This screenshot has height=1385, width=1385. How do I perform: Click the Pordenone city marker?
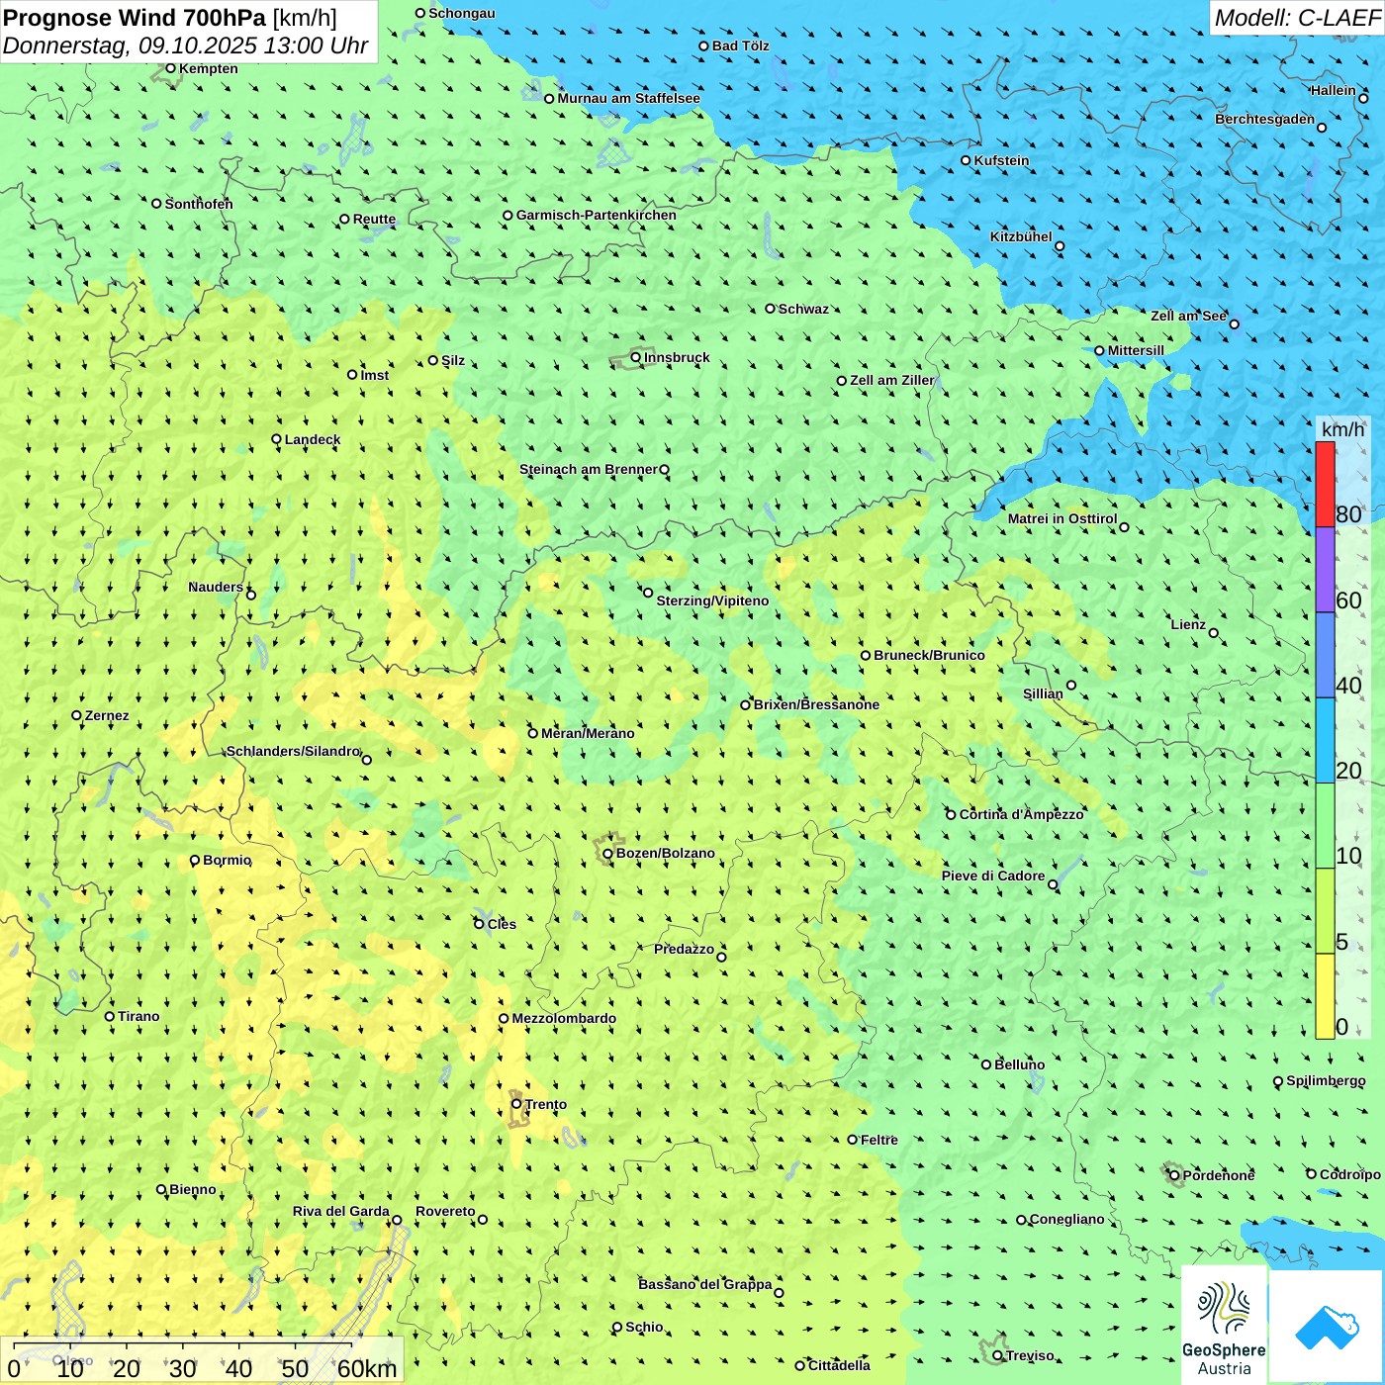(x=1174, y=1175)
